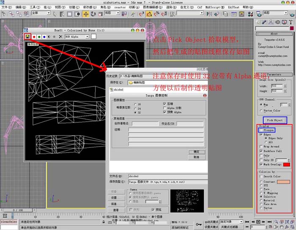Open the save-in folder dropdown
296x230 pixels.
click(x=168, y=83)
